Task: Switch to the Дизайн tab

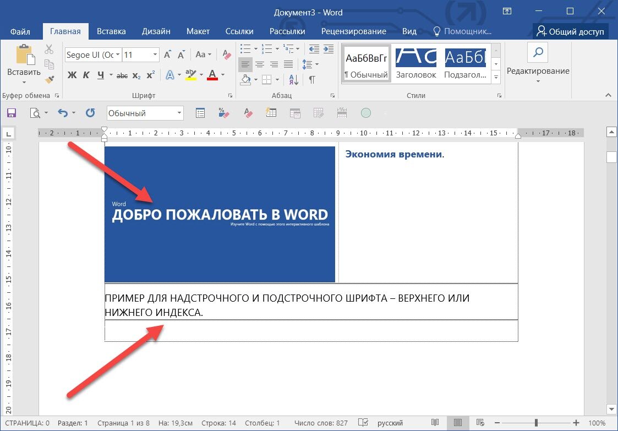Action: 156,31
